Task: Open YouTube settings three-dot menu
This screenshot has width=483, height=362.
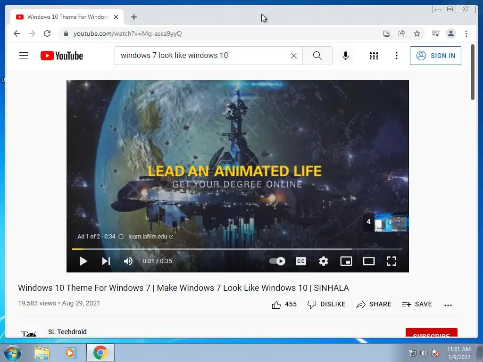Action: (396, 56)
